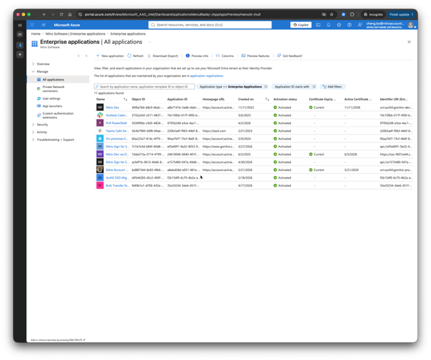Click the application registrations link
This screenshot has width=431, height=360.
tap(206, 76)
